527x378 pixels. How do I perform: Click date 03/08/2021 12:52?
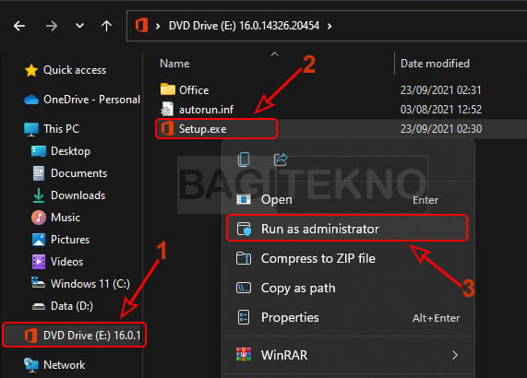point(441,110)
